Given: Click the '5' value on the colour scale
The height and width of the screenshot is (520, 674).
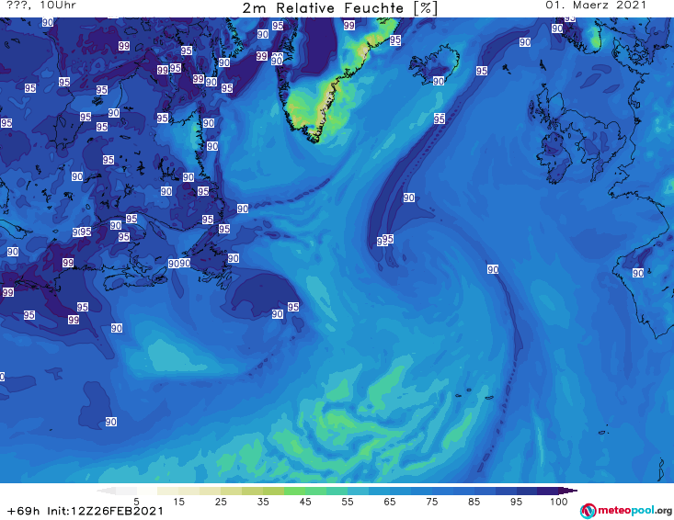Looking at the screenshot, I should tap(136, 502).
